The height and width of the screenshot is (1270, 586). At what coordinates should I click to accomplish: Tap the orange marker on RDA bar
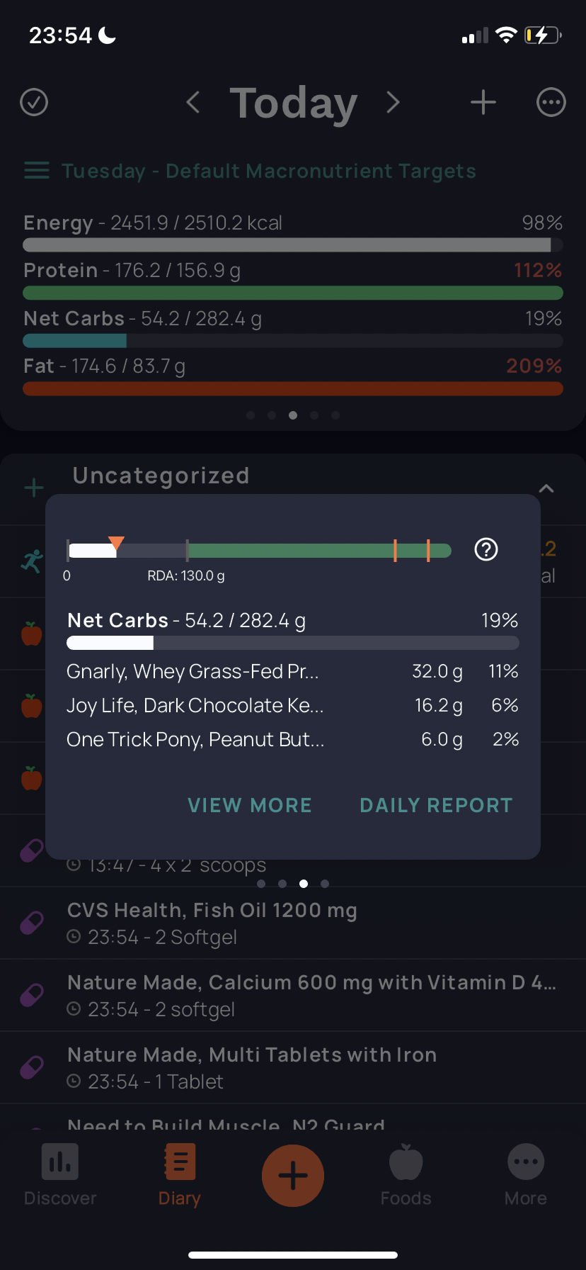tap(117, 544)
